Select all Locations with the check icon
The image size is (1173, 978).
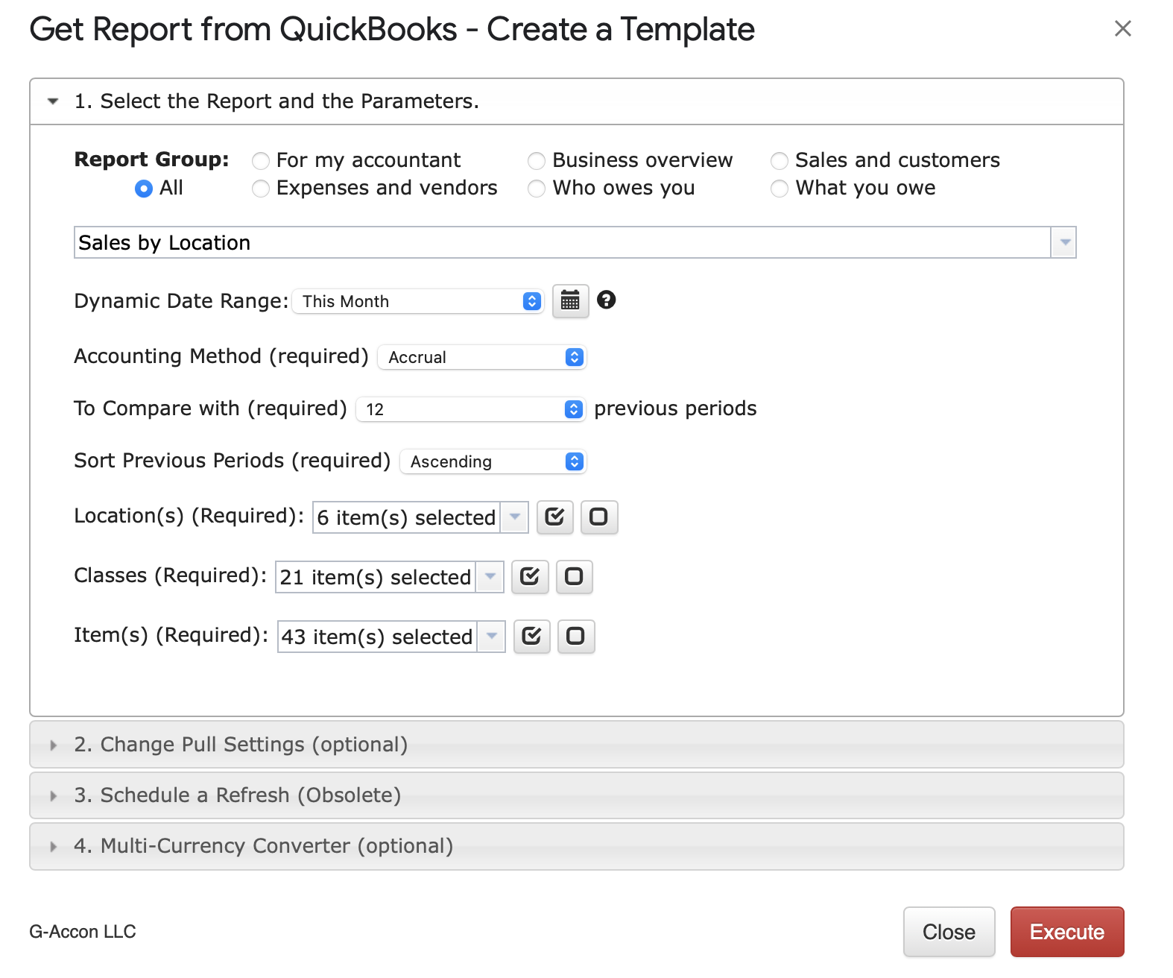(x=554, y=517)
